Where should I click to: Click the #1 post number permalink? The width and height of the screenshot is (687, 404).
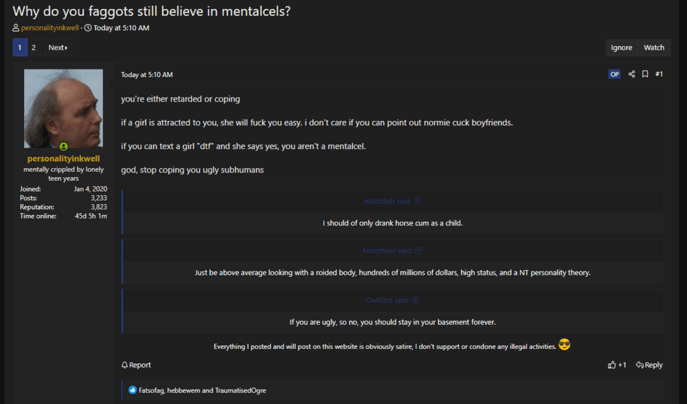[x=659, y=74]
